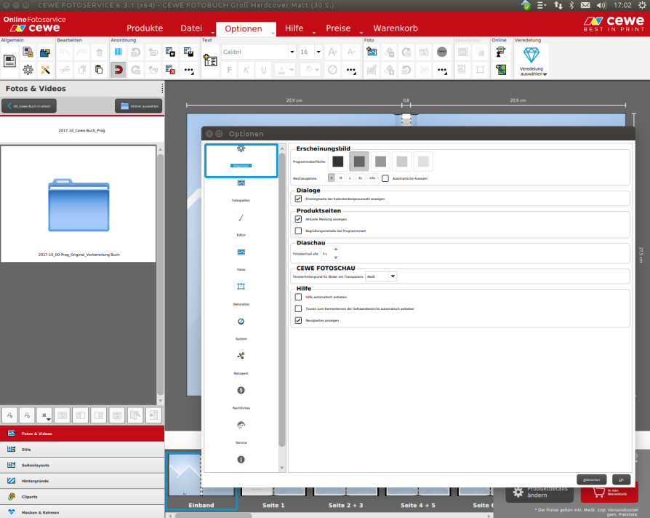Viewport: 650px width, 518px height.
Task: Toggle the magnet snapping tool
Action: point(118,70)
